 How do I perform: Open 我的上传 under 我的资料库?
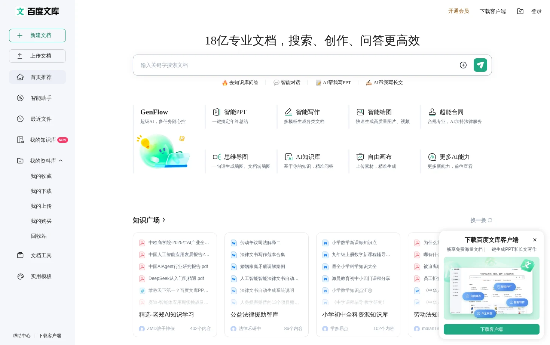[x=41, y=206]
